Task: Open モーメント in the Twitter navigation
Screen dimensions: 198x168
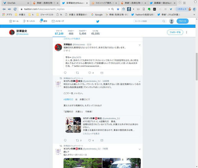Action: (x=29, y=21)
